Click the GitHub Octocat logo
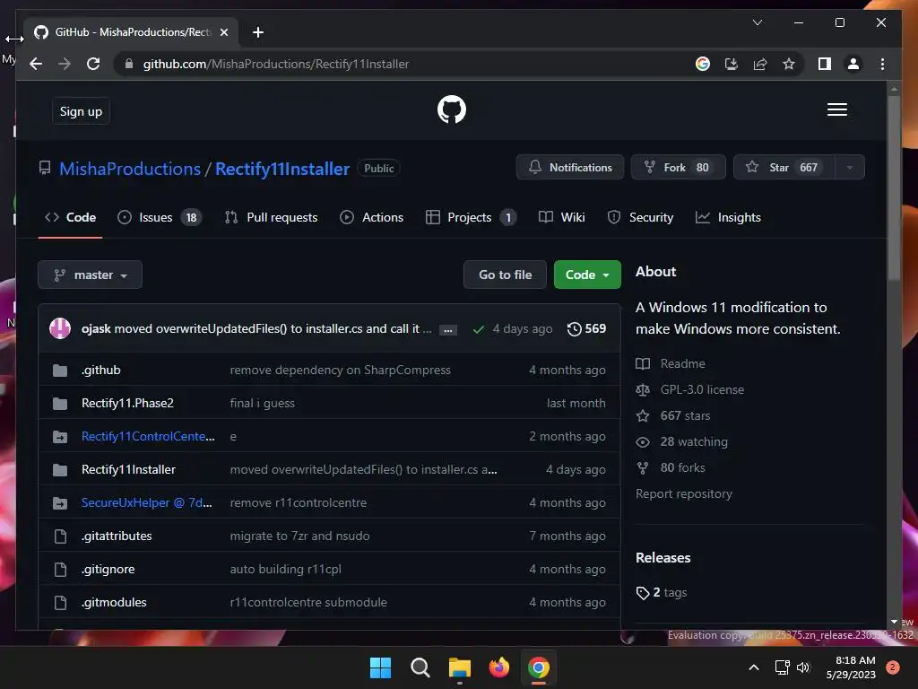Image resolution: width=918 pixels, height=689 pixels. [x=452, y=109]
